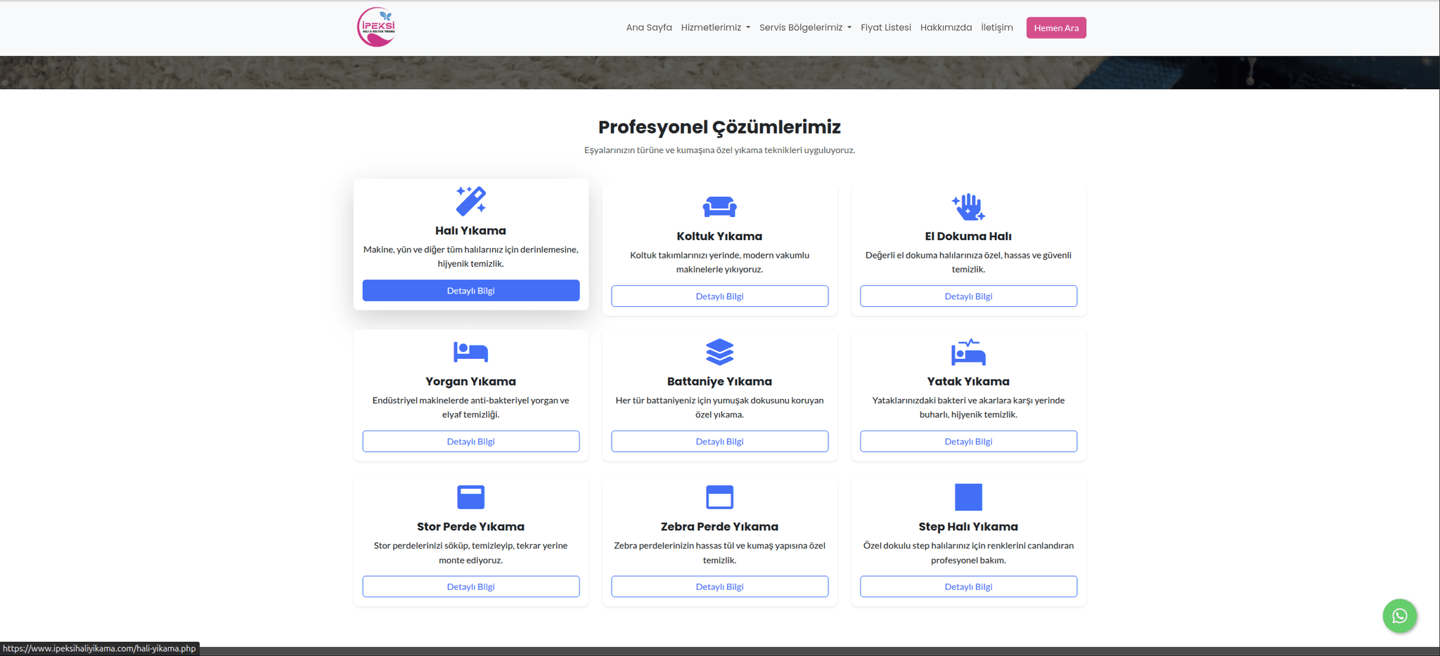Click the description 'Stor perdelerinizi söküp' text
1440x656 pixels.
point(470,553)
